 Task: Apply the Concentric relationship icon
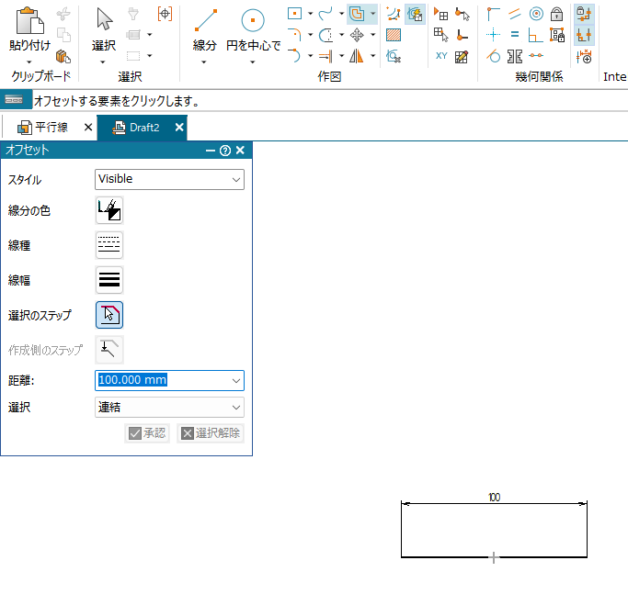(536, 14)
